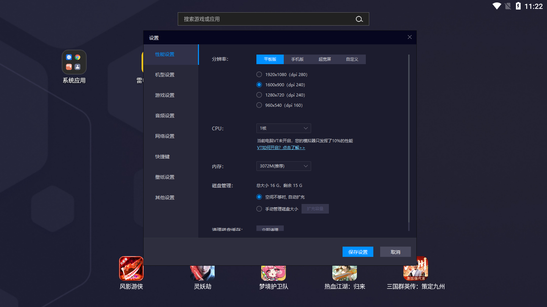This screenshot has height=307, width=547.
Task: Click the no-SIM signal icon
Action: (508, 6)
